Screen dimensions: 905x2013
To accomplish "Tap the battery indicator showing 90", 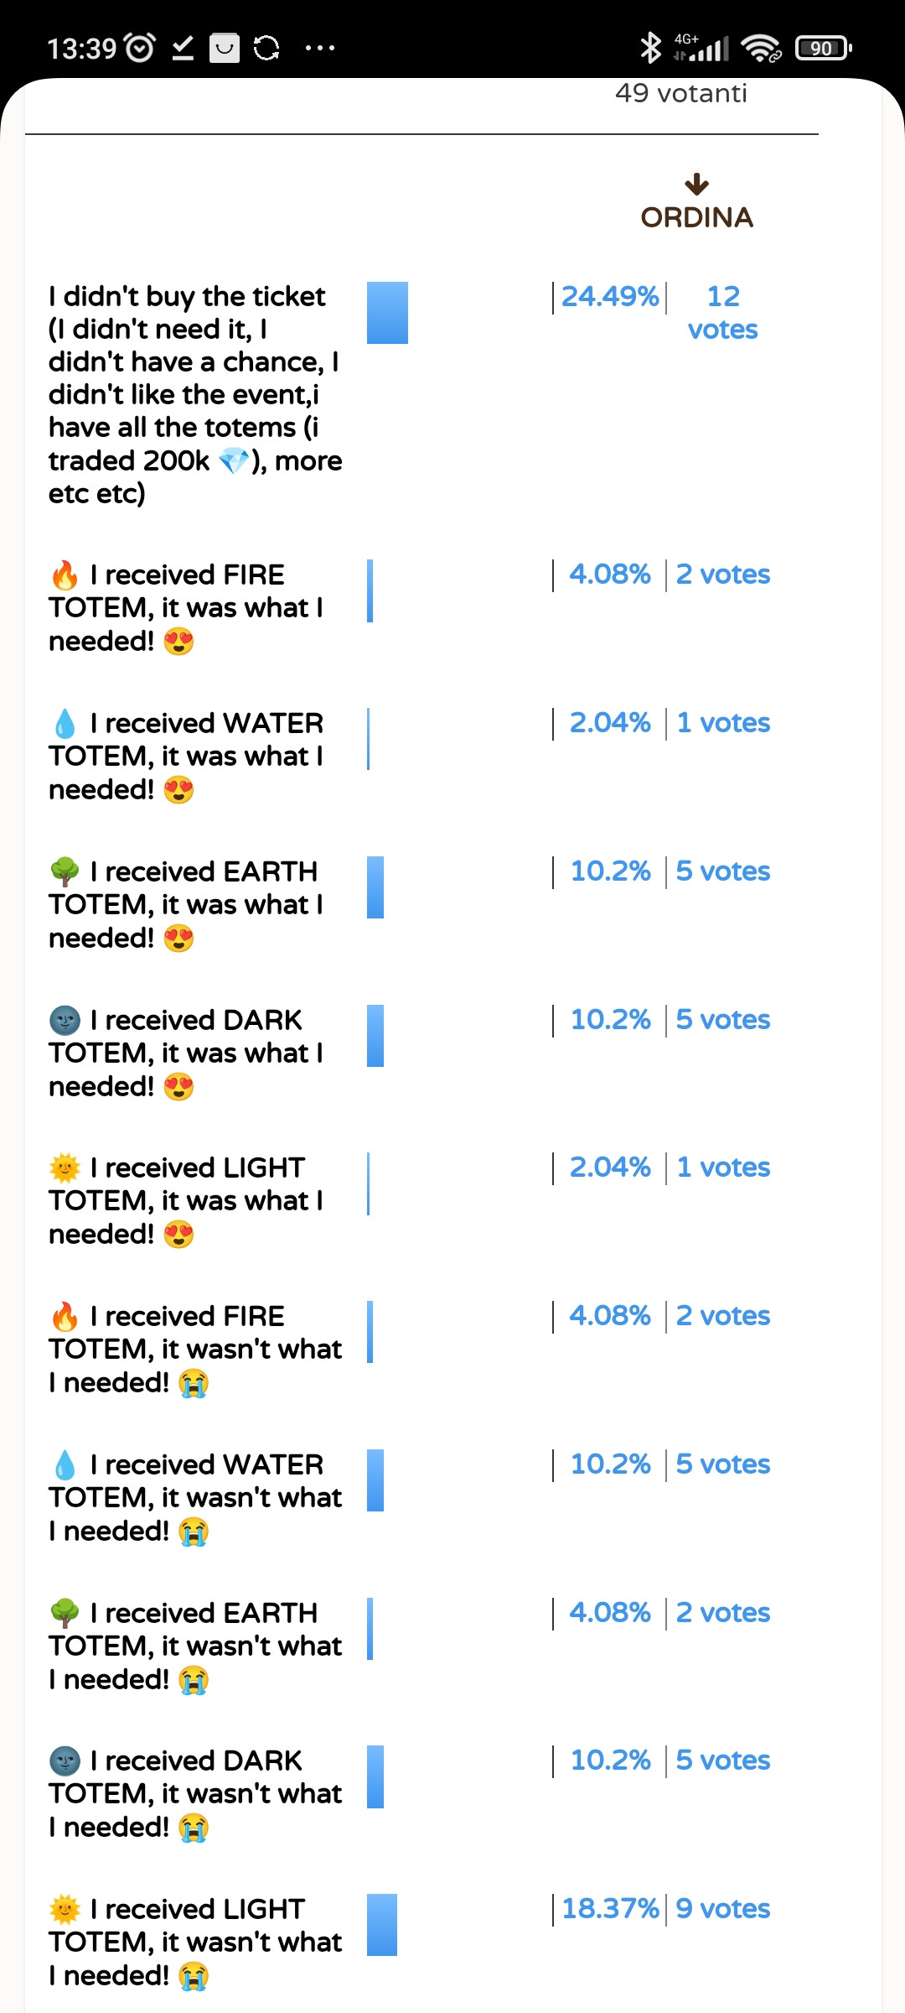I will (823, 48).
